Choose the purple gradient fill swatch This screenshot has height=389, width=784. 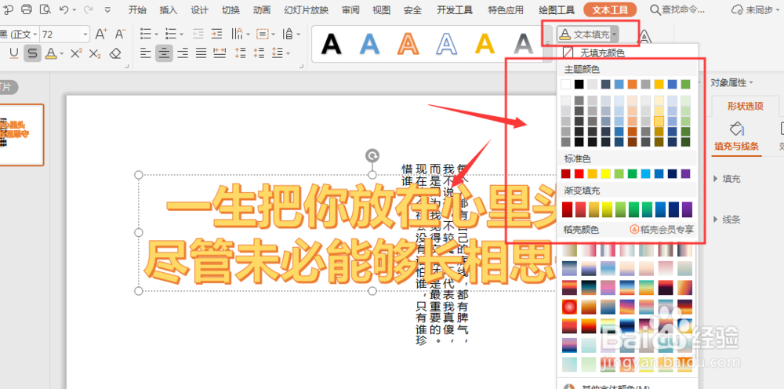(687, 209)
